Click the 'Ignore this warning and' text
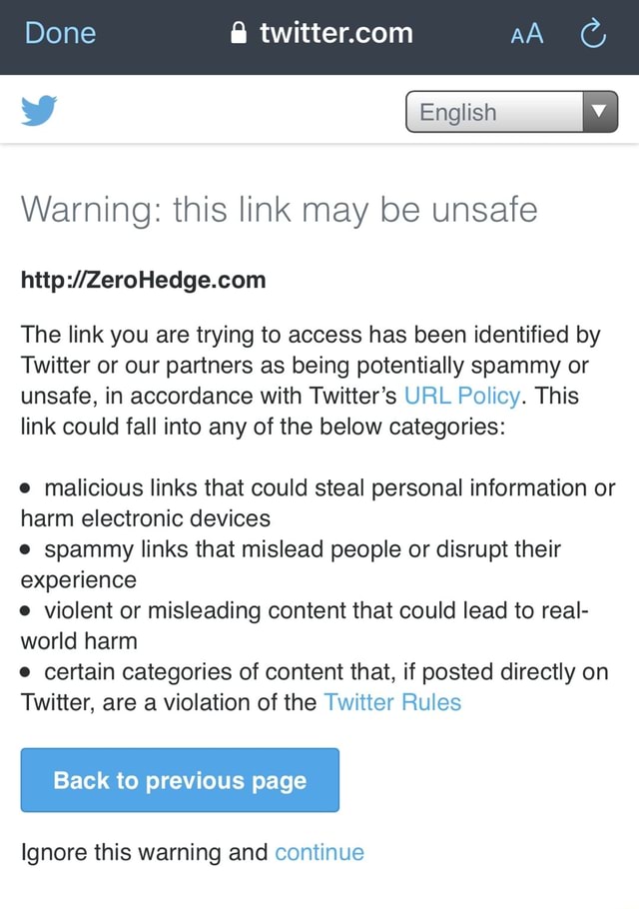The height and width of the screenshot is (909, 639). coord(144,852)
